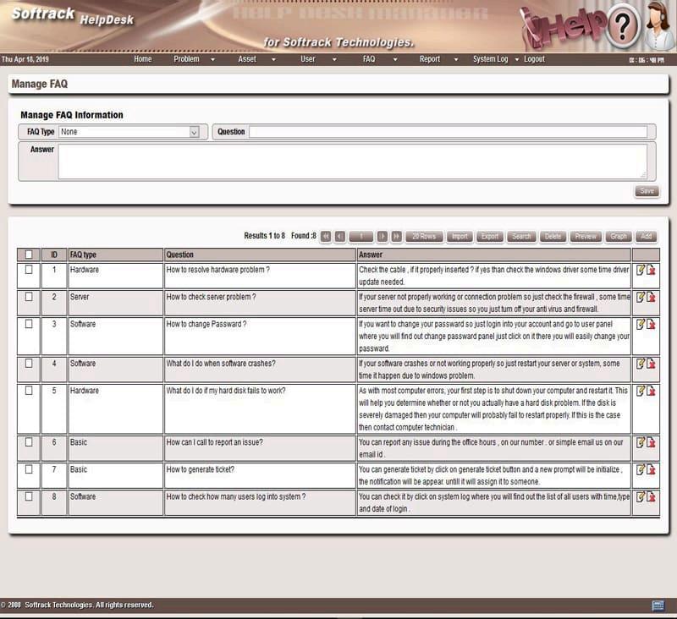Delete the 'How to change Password' row

click(651, 325)
